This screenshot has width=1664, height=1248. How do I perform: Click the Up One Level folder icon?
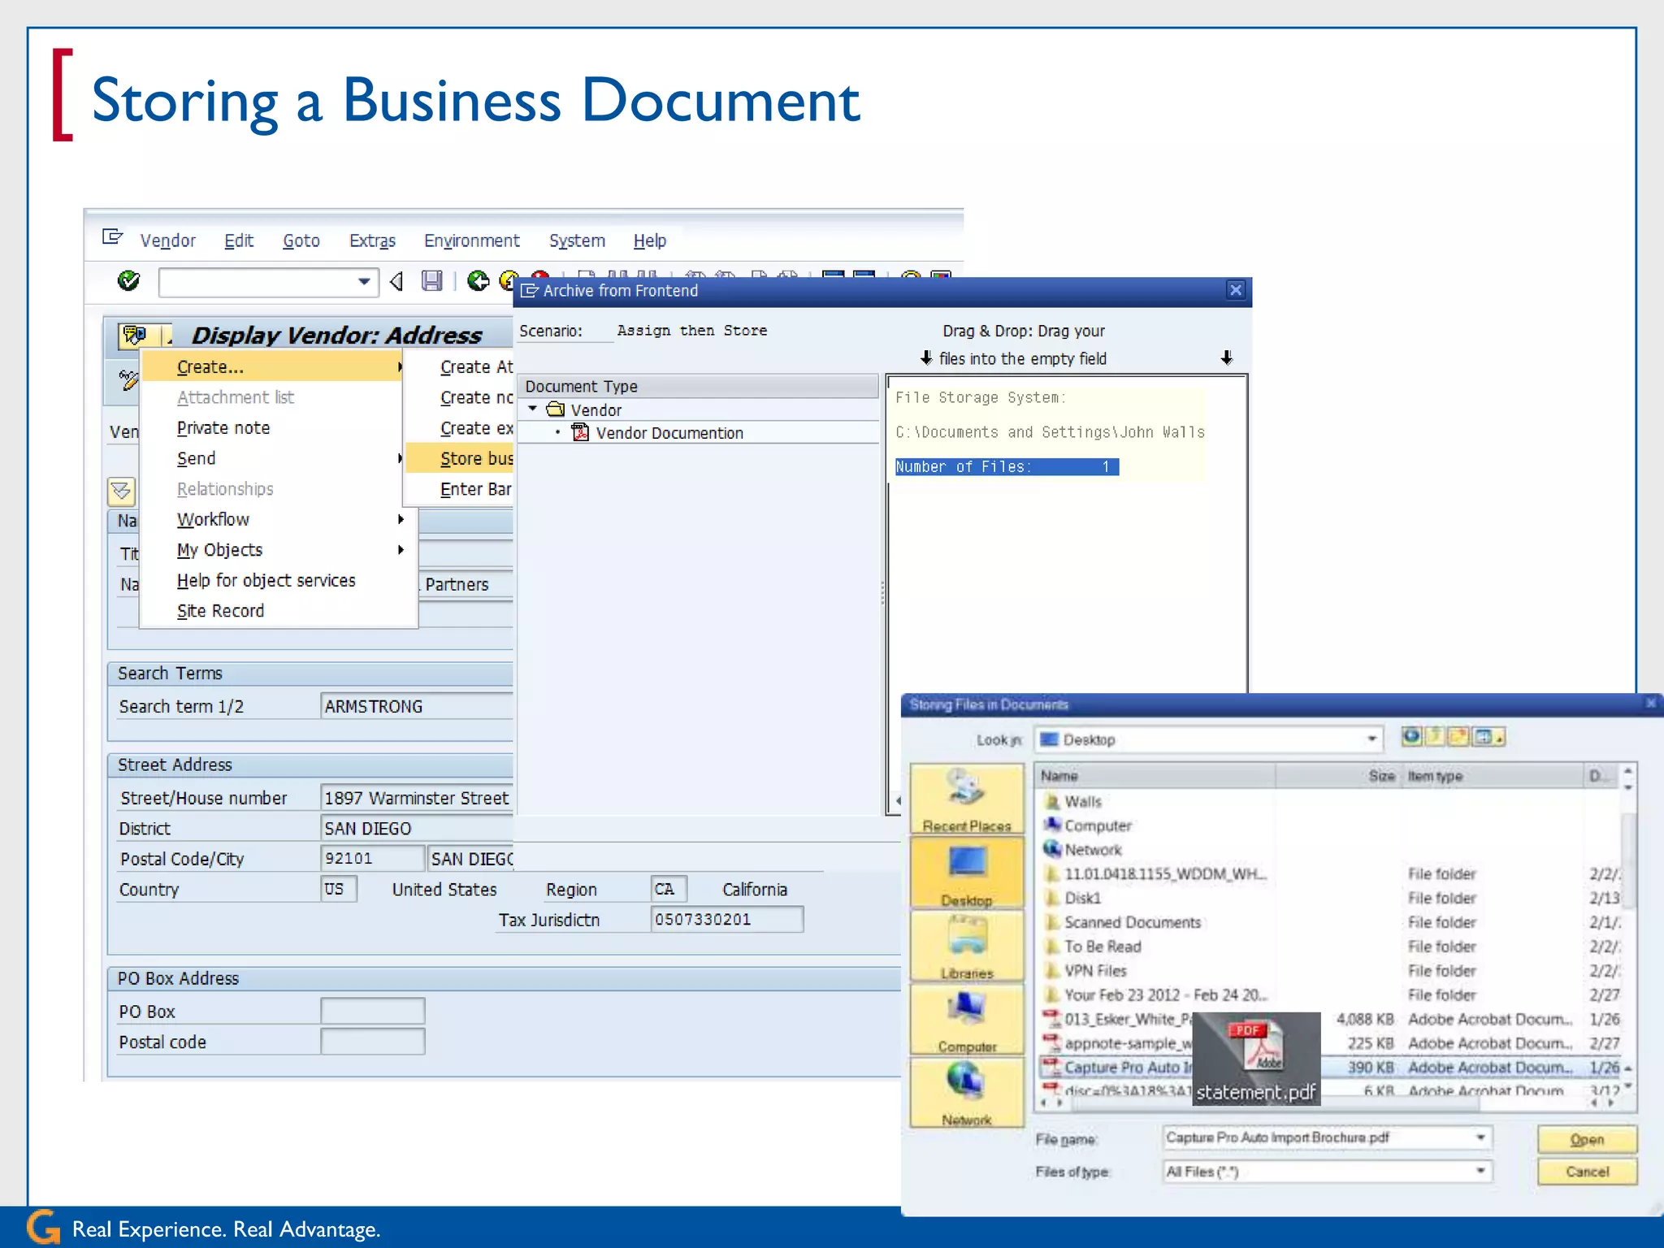[x=1436, y=737]
